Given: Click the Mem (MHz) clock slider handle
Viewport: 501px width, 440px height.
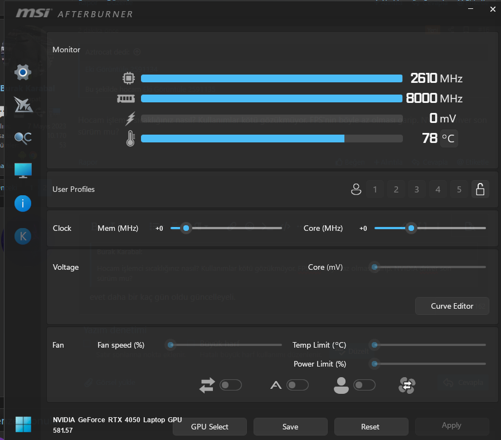Looking at the screenshot, I should click(186, 228).
